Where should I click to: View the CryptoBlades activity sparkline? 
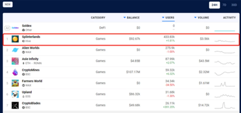[225, 105]
